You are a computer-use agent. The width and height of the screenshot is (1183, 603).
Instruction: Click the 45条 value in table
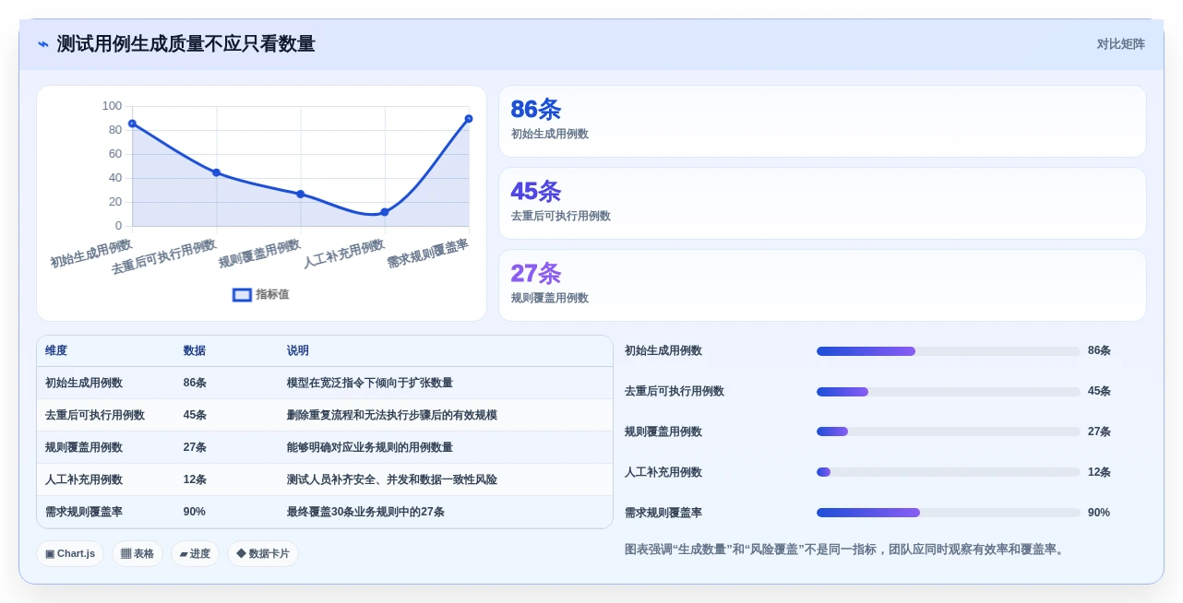[195, 415]
